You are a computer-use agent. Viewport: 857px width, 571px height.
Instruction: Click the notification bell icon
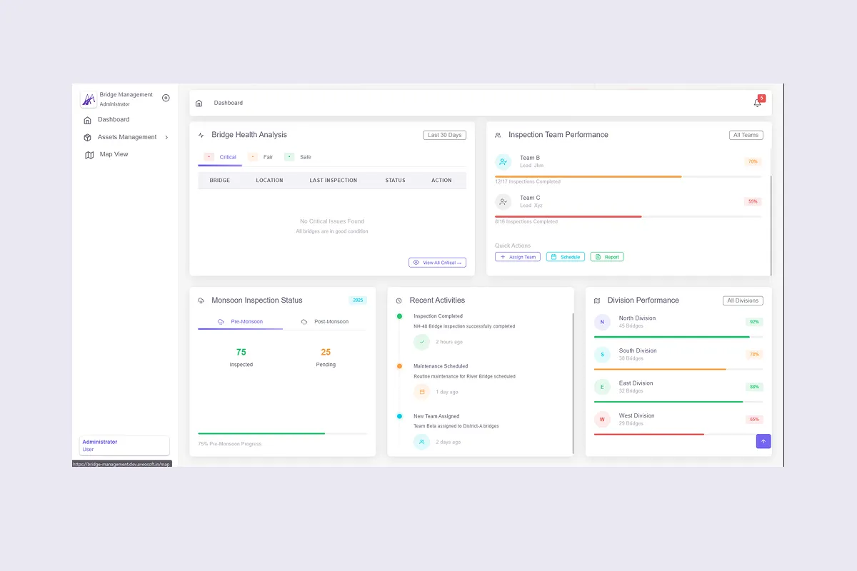click(757, 103)
